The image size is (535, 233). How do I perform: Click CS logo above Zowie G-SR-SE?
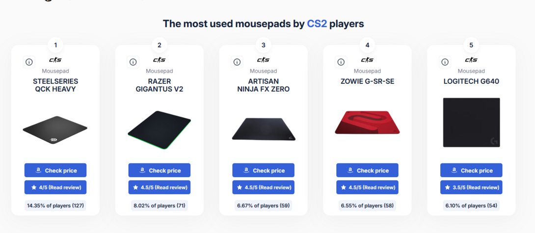[367, 60]
